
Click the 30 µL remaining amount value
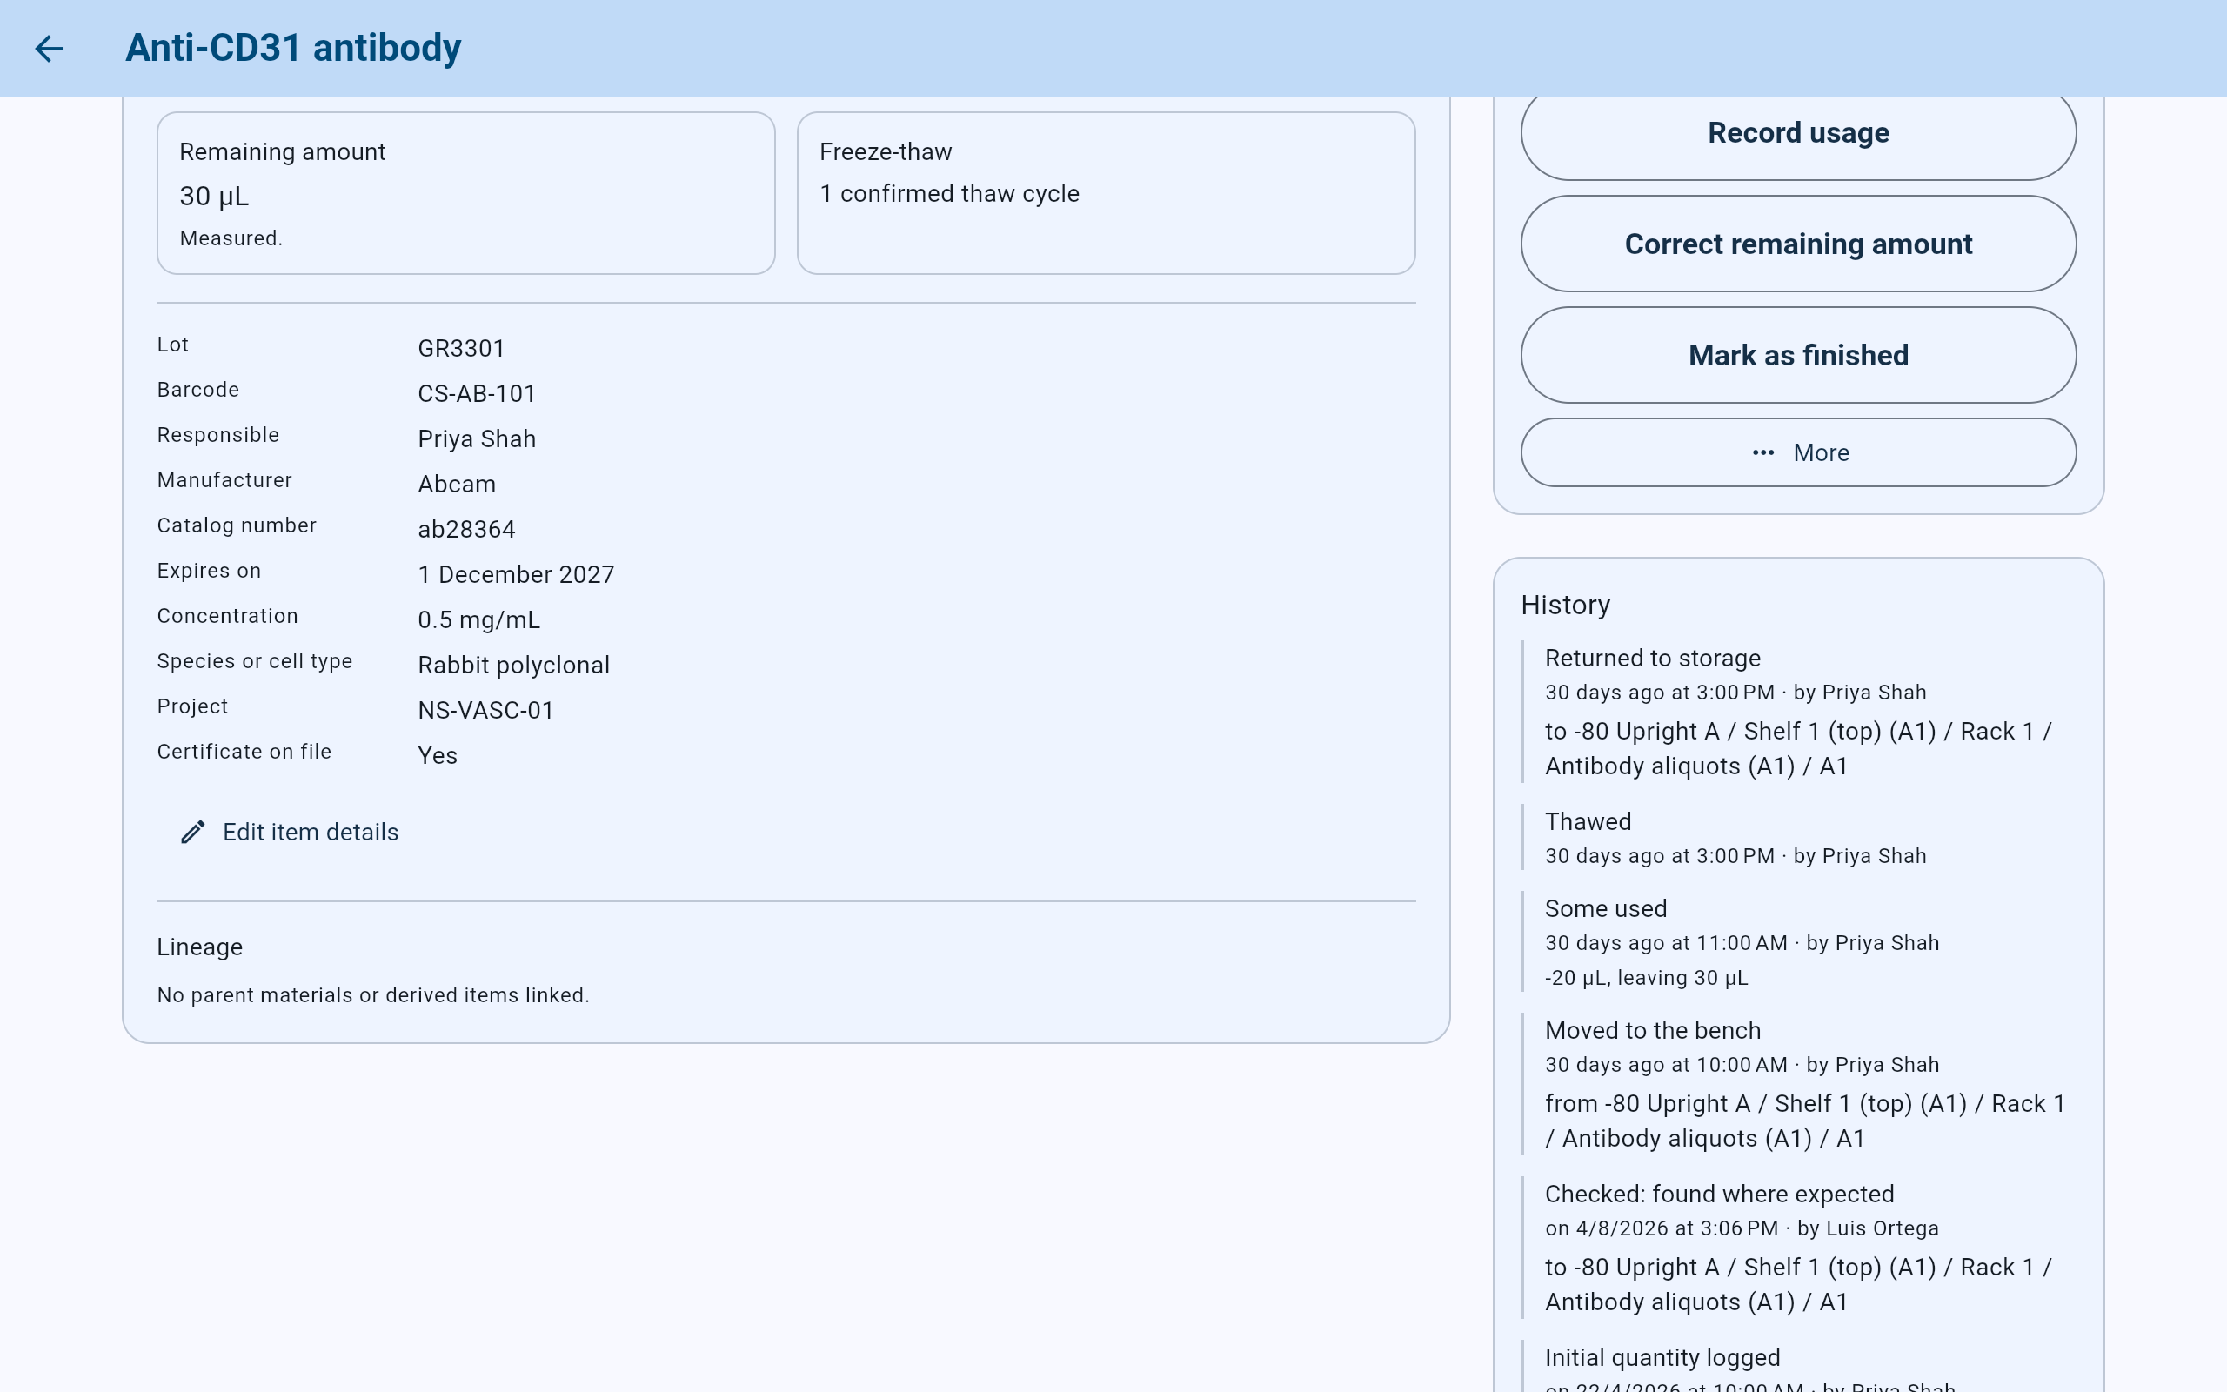213,196
